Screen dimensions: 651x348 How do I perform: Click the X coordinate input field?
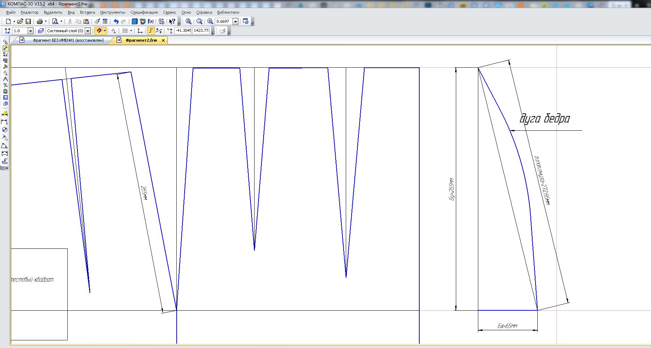[183, 31]
